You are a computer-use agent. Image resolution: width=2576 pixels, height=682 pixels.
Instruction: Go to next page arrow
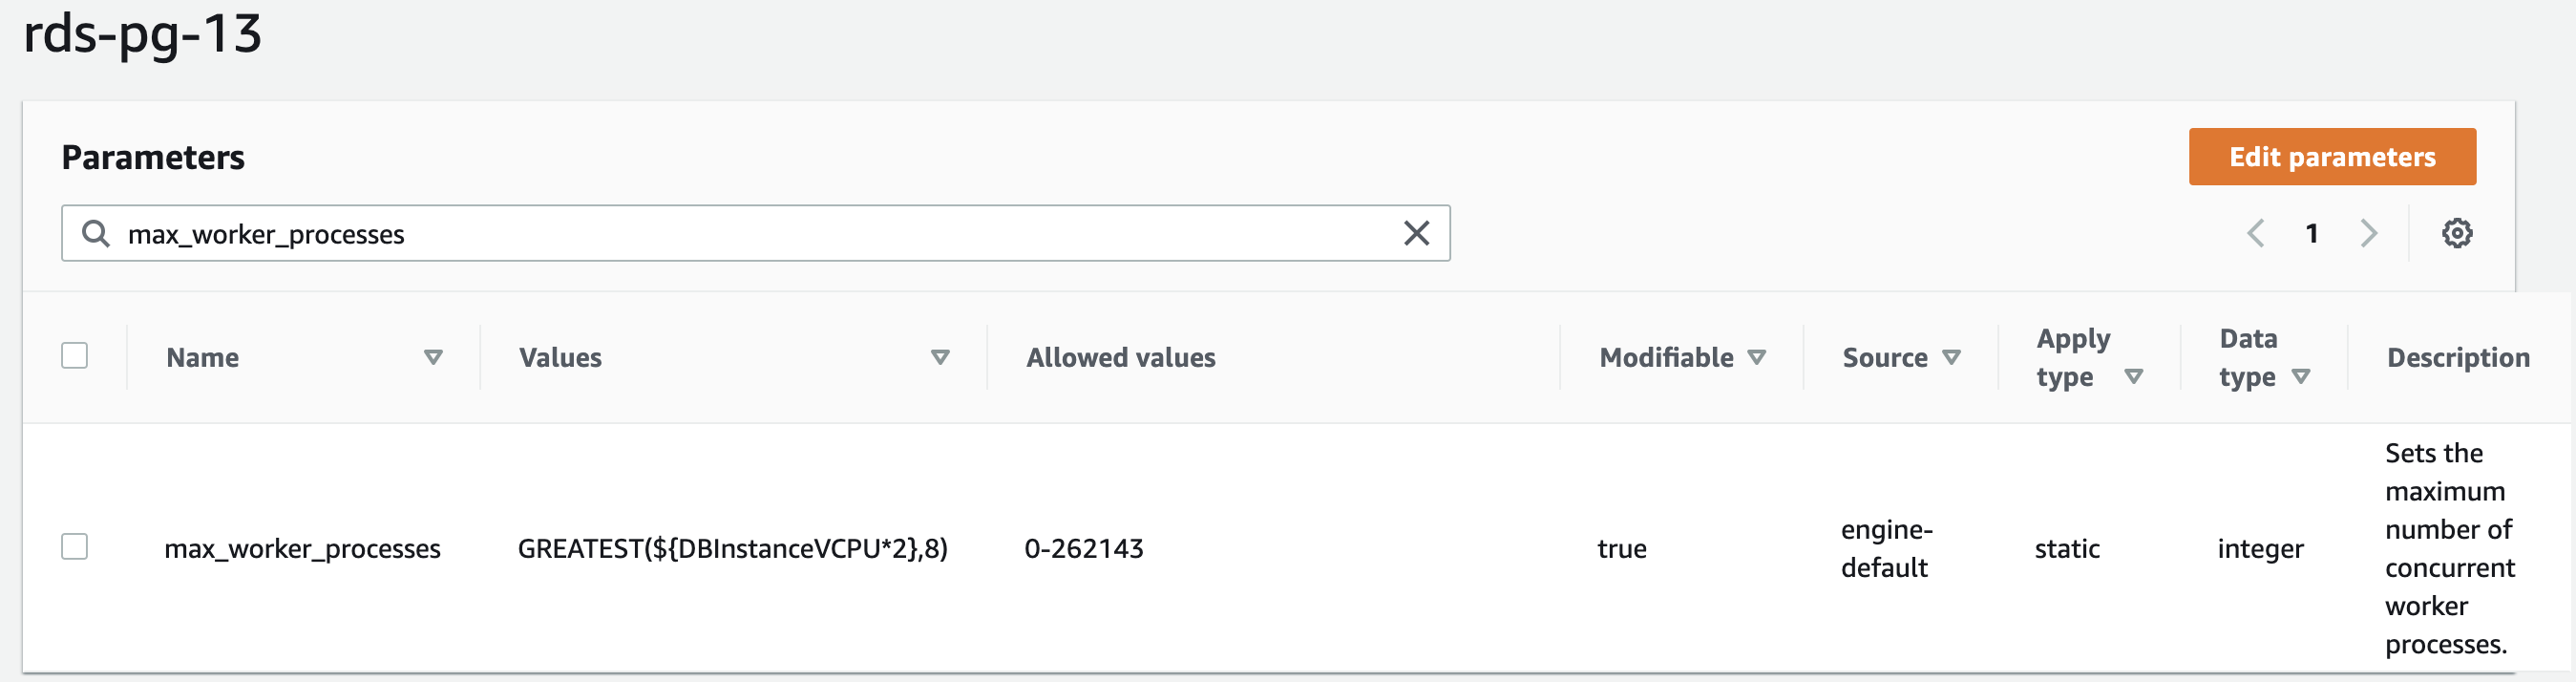click(x=2368, y=234)
